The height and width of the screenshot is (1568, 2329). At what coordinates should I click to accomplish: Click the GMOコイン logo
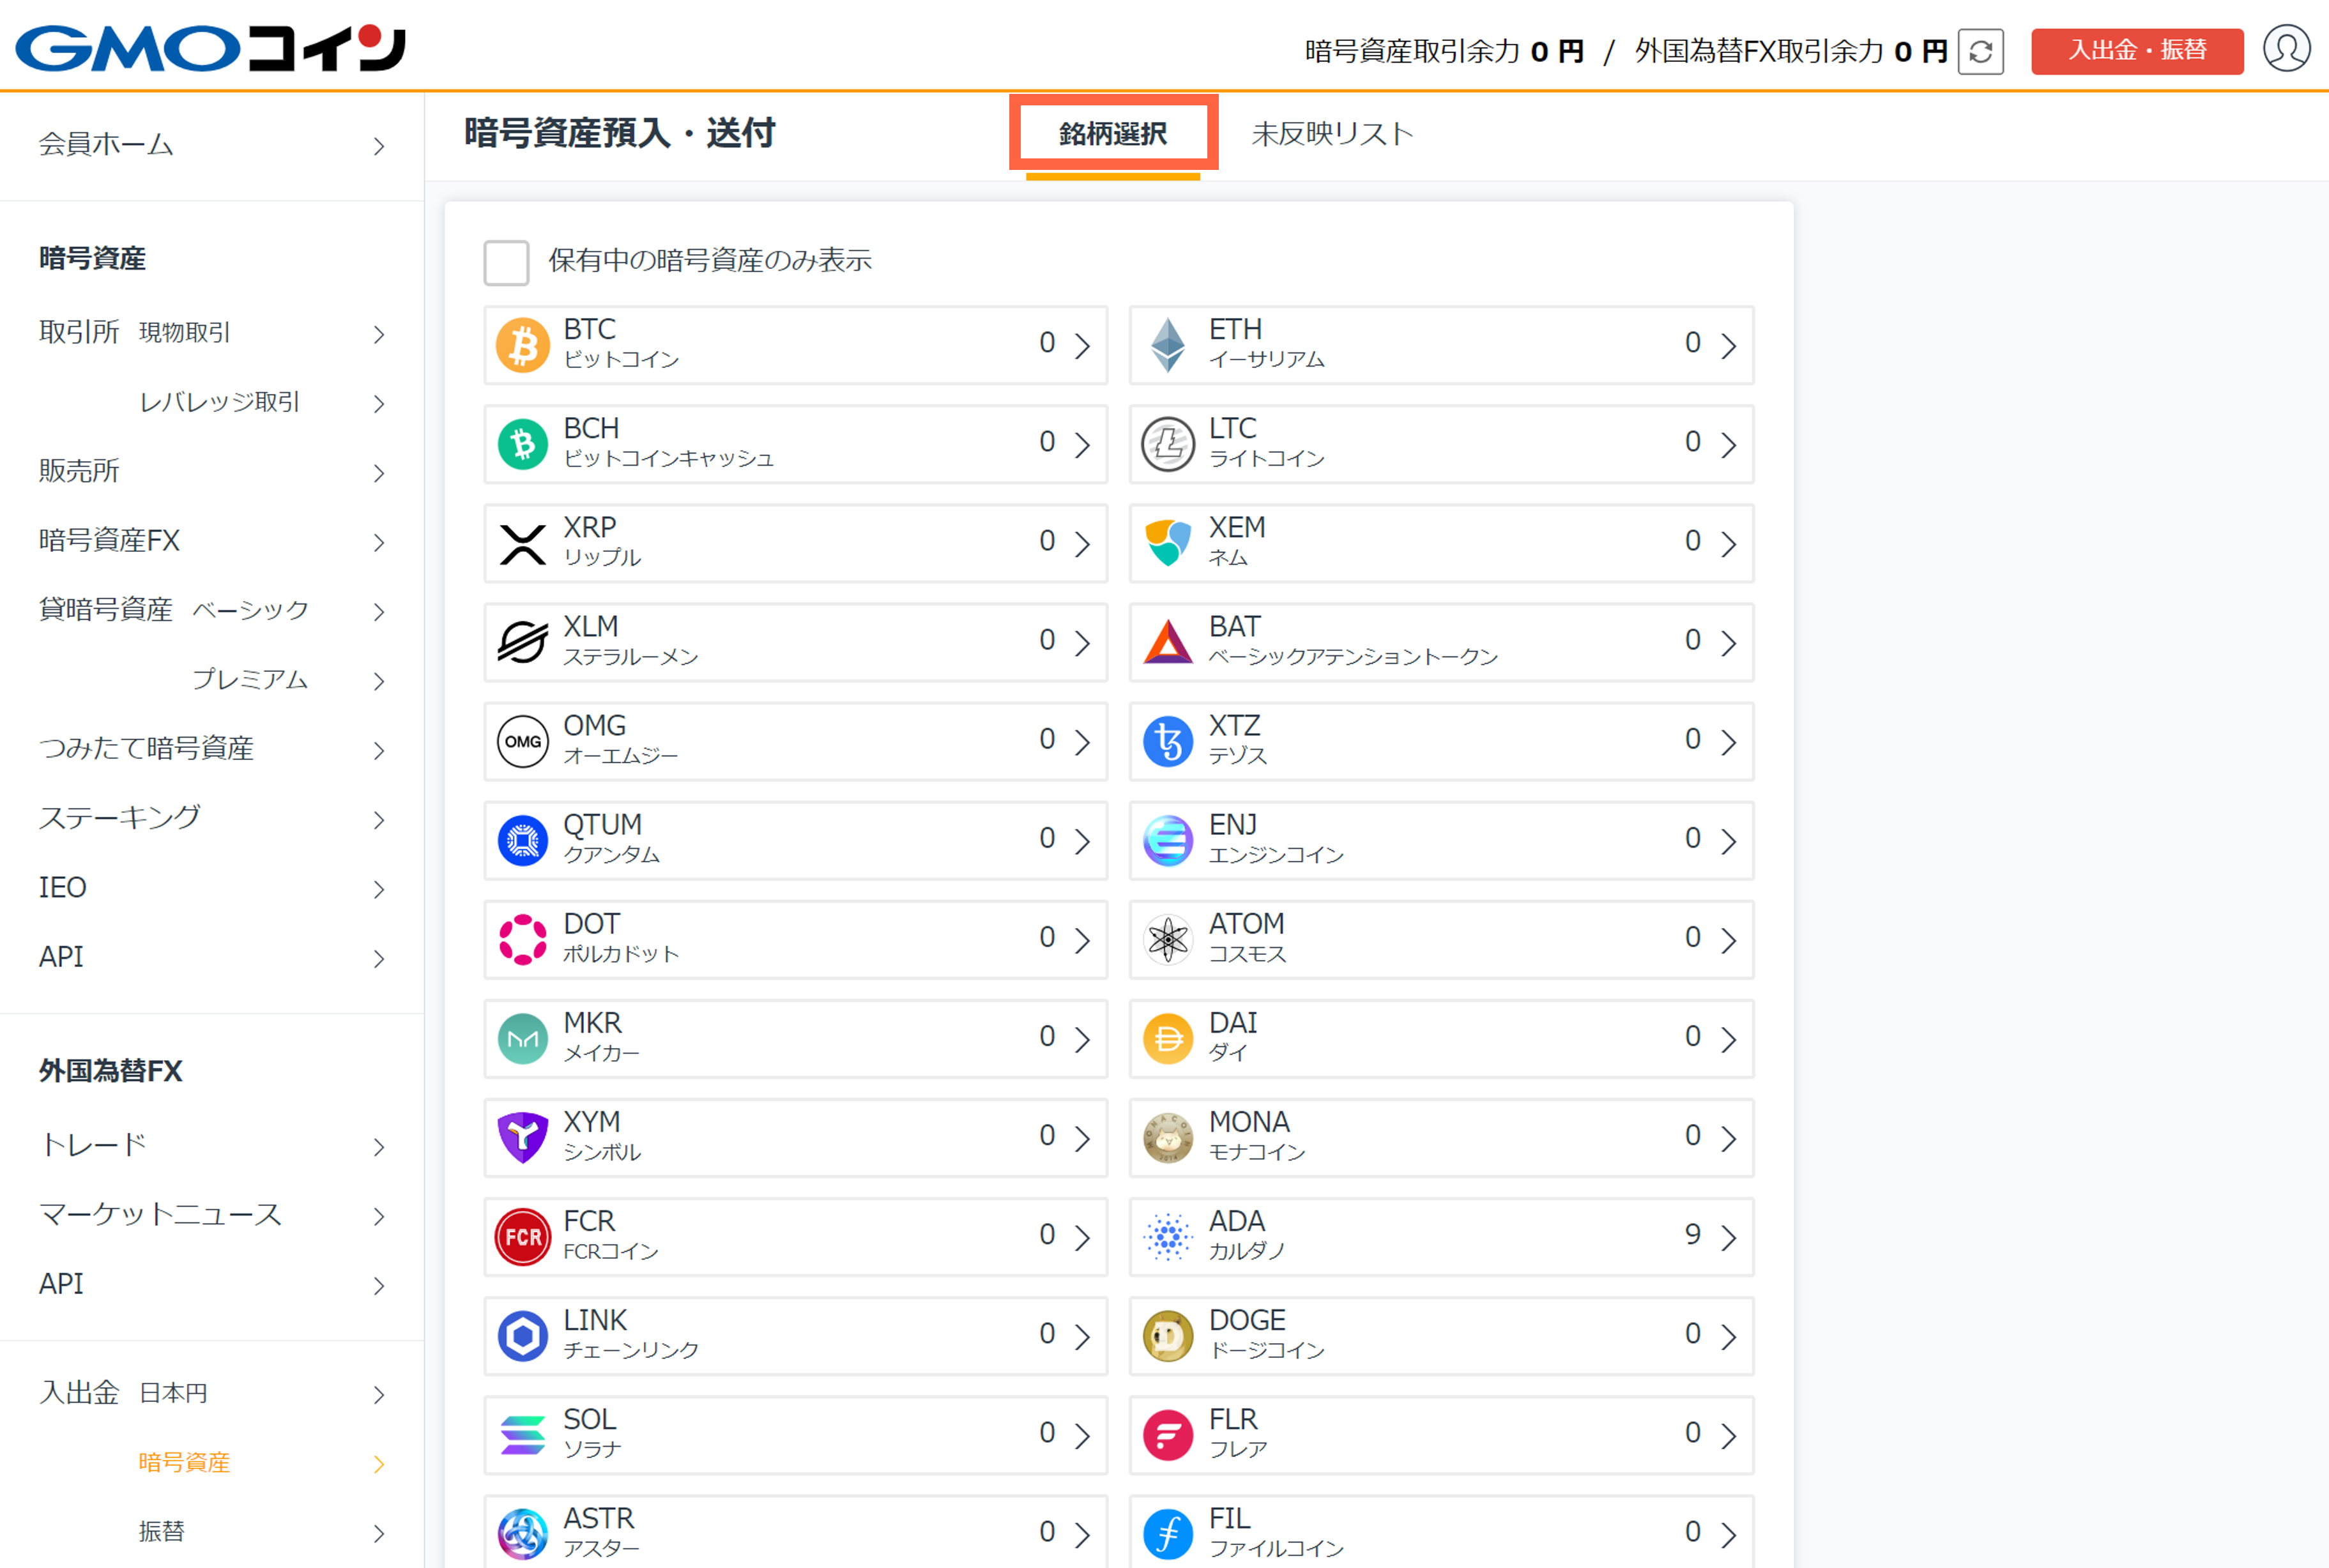click(x=210, y=48)
